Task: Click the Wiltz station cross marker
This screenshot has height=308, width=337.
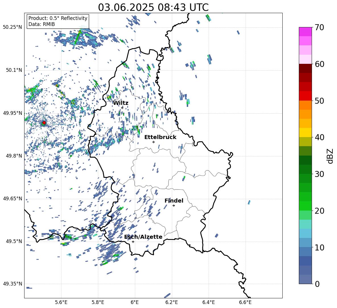Action: tap(122, 108)
